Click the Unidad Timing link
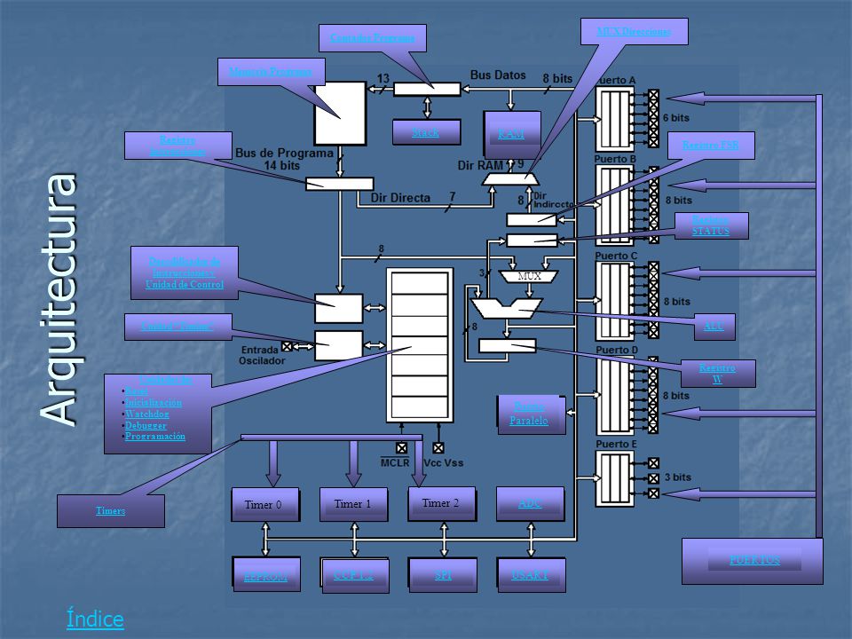 [x=177, y=326]
